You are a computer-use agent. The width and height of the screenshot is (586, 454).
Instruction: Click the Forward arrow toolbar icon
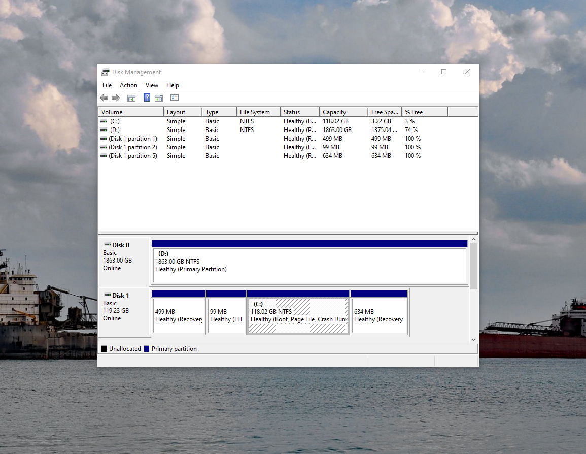[x=116, y=98]
